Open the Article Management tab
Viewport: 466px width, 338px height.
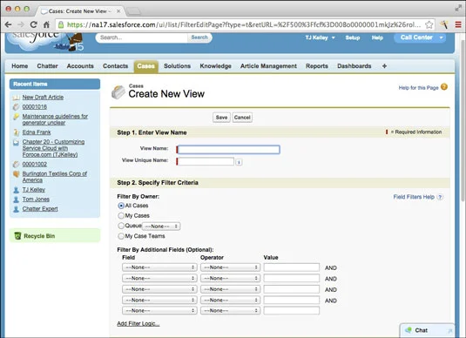268,66
